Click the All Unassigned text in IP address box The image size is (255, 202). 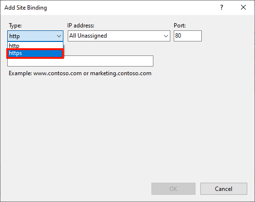coord(88,36)
